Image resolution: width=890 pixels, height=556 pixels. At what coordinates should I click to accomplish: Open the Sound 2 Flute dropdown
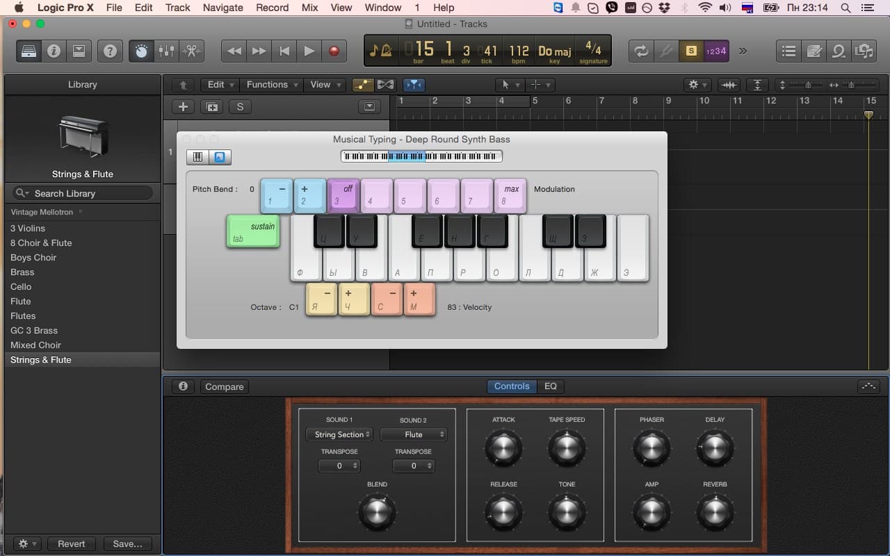tap(414, 434)
